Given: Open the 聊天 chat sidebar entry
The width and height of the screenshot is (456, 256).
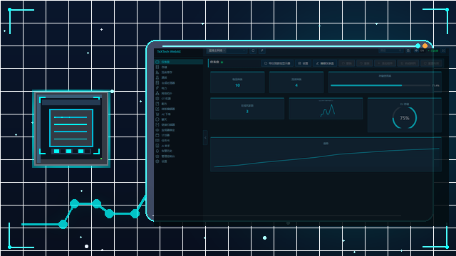Looking at the screenshot, I should pos(179,119).
